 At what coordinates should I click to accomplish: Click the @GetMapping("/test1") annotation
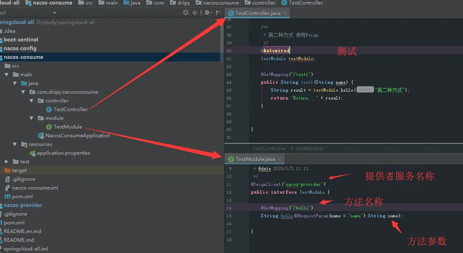coord(287,74)
